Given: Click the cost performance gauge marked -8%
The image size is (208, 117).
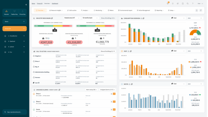Looking at the screenshot, I should (53, 26).
